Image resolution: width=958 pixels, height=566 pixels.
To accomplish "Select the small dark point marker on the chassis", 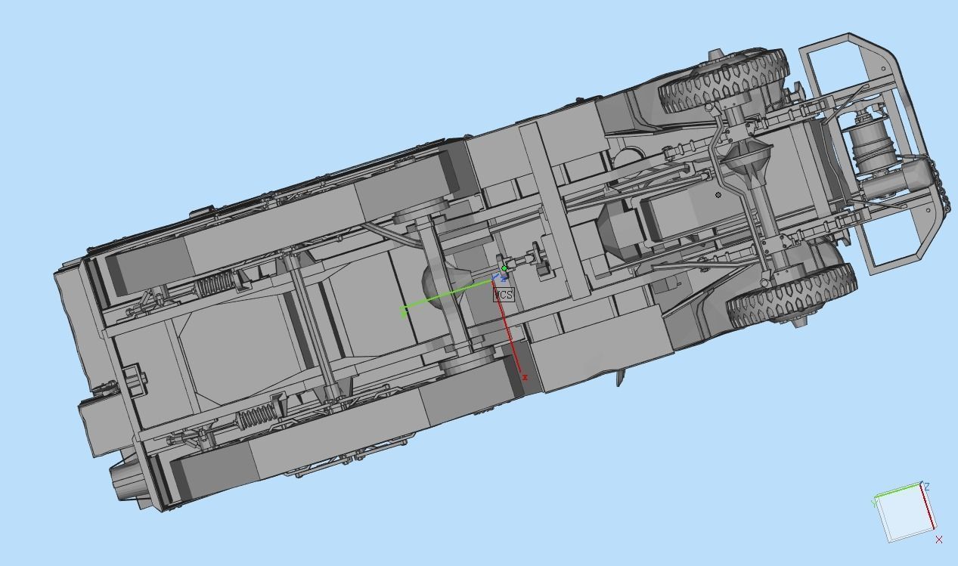I will (718, 195).
